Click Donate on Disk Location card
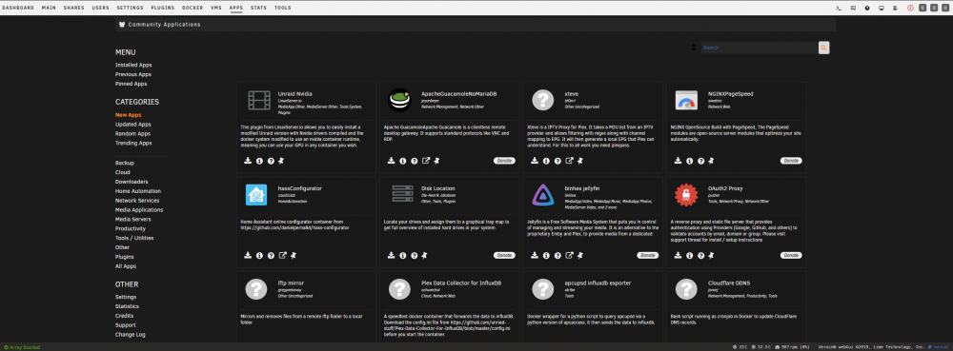Viewport: 953px width, 351px height. tap(504, 255)
